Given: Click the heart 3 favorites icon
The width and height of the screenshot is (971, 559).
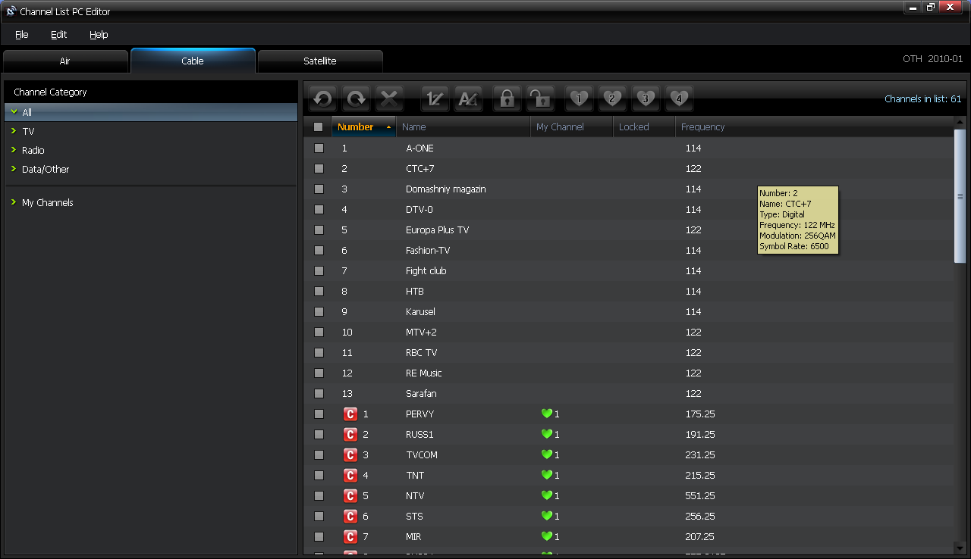Looking at the screenshot, I should (646, 98).
